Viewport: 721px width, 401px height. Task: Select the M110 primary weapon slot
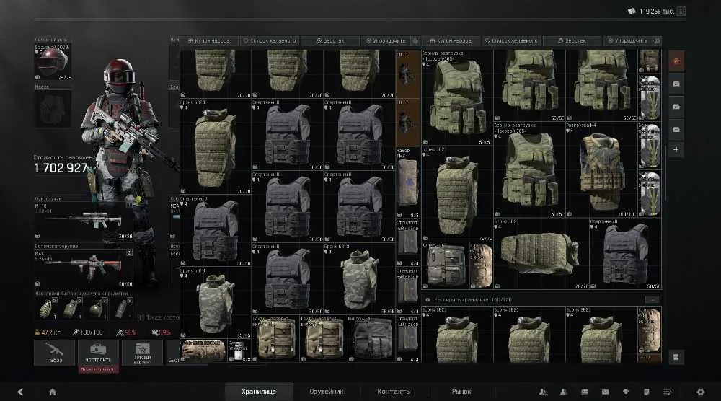point(84,221)
